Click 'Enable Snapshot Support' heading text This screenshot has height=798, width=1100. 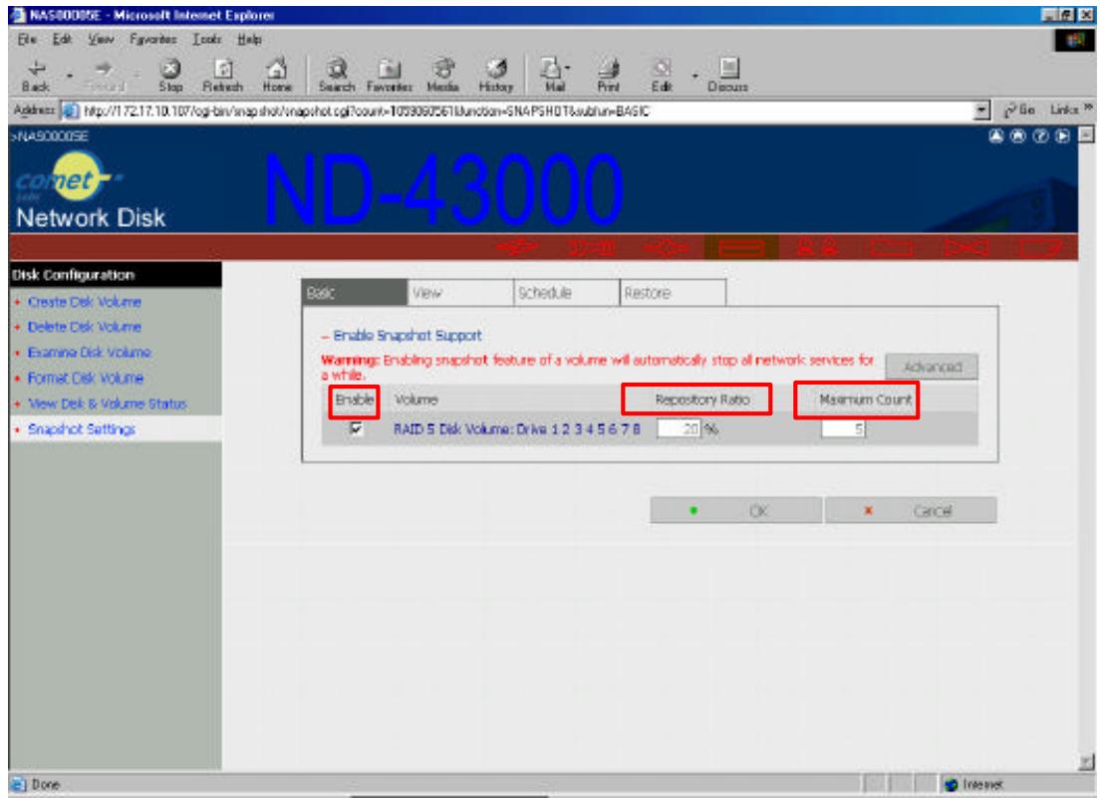pyautogui.click(x=408, y=335)
